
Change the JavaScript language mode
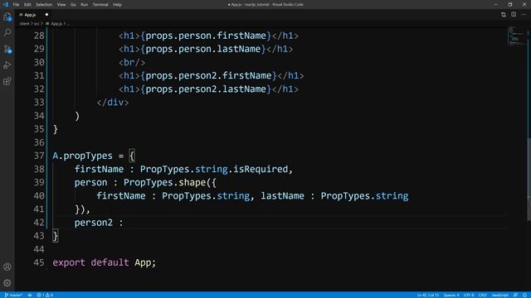[x=499, y=295]
